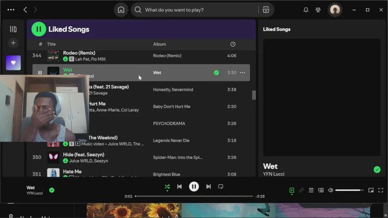Image resolution: width=388 pixels, height=218 pixels.
Task: Open Friend Activity icon
Action: pos(318,10)
